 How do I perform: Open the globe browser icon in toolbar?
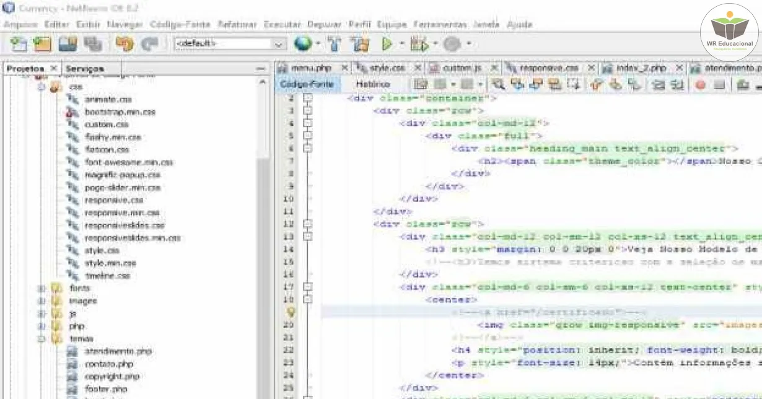(303, 44)
